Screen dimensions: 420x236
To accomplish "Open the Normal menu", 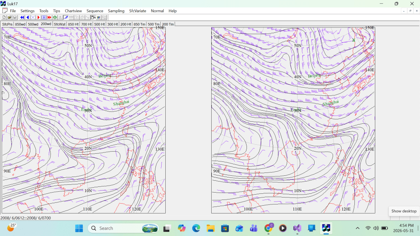I will (157, 11).
